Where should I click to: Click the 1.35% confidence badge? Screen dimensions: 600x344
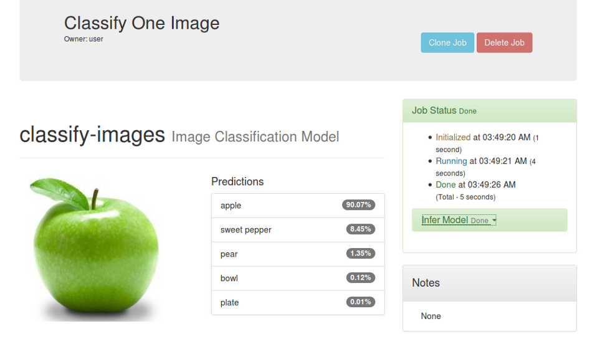[x=360, y=254]
